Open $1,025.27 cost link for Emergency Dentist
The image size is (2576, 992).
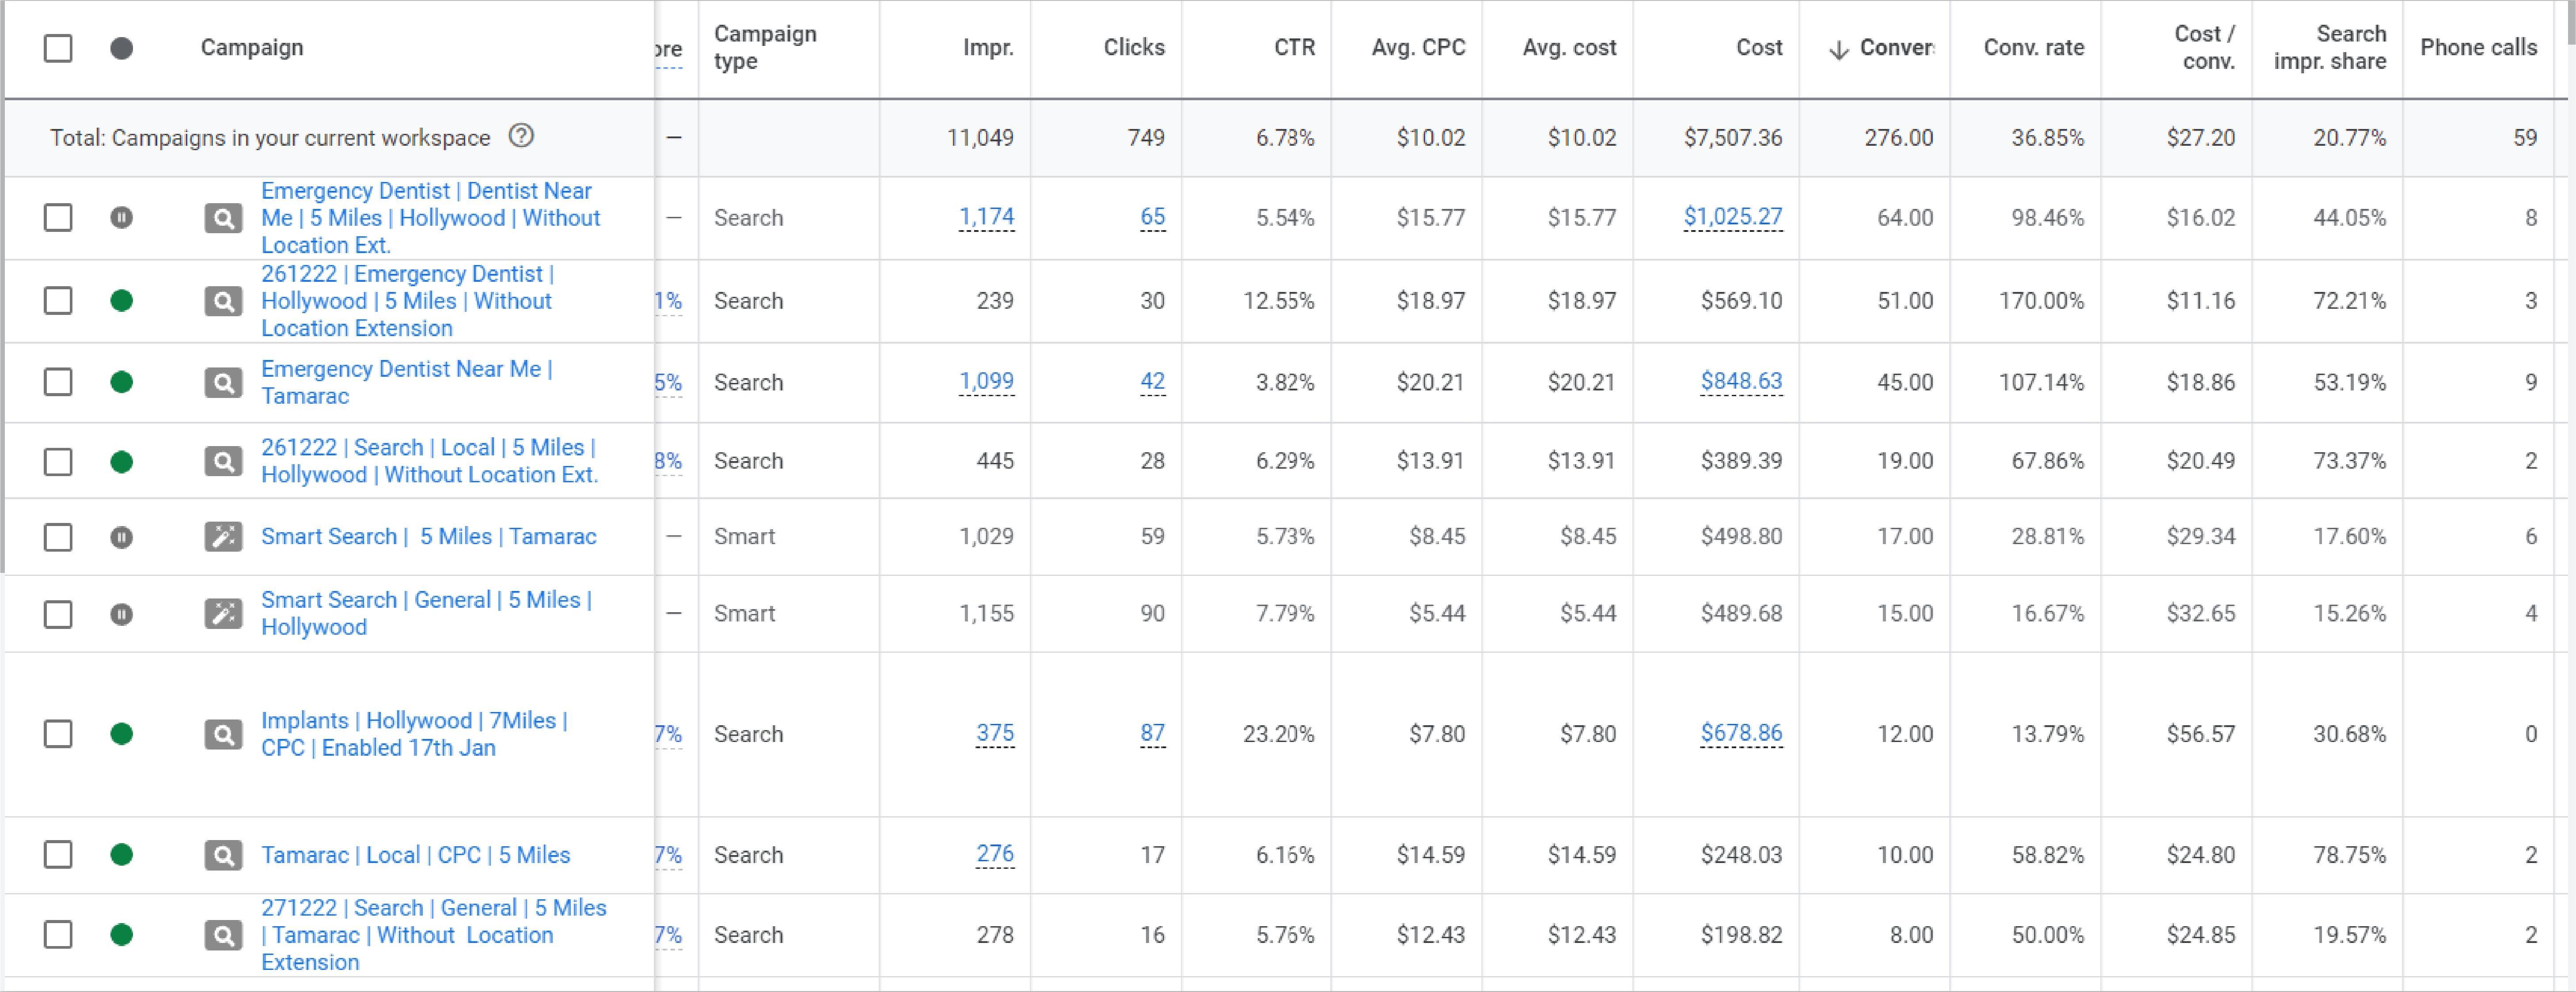pos(1732,216)
